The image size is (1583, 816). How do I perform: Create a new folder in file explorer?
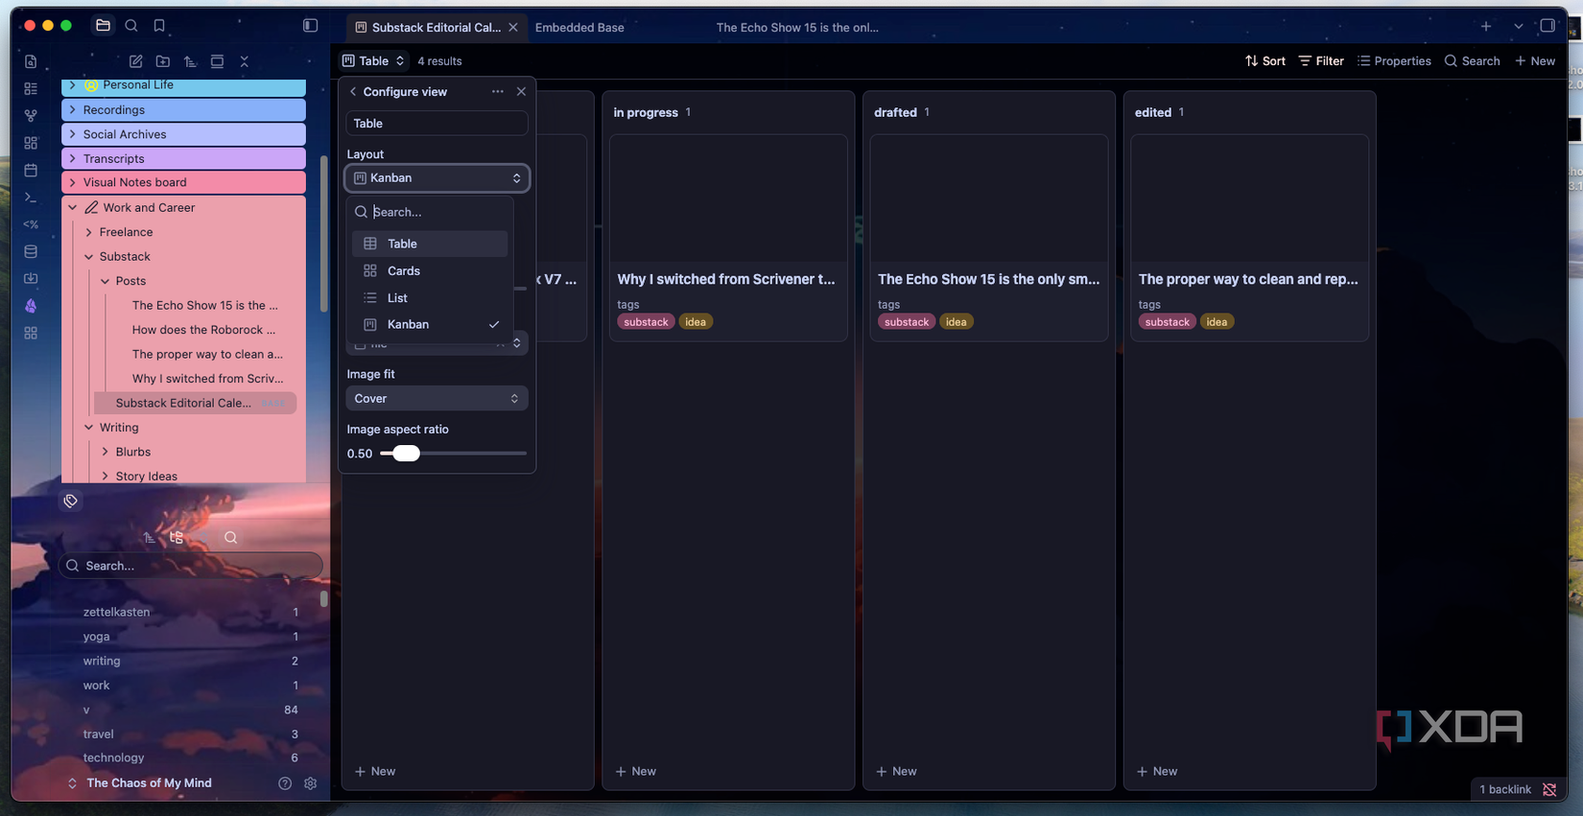click(163, 61)
